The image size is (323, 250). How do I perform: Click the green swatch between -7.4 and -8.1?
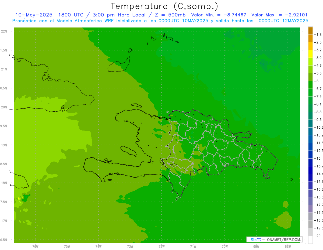click(x=310, y=100)
